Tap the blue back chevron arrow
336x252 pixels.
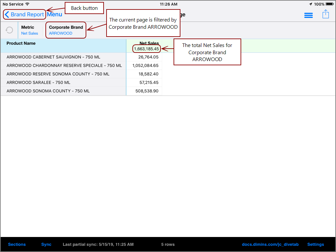point(6,14)
